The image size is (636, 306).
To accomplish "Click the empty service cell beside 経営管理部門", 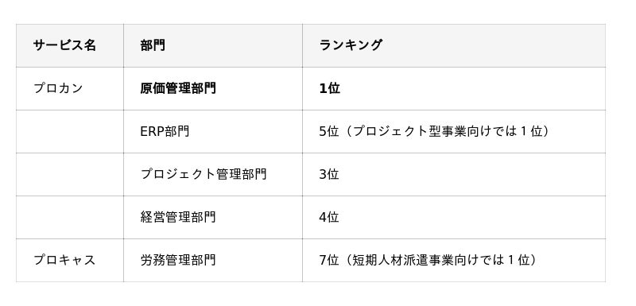I will (x=70, y=217).
